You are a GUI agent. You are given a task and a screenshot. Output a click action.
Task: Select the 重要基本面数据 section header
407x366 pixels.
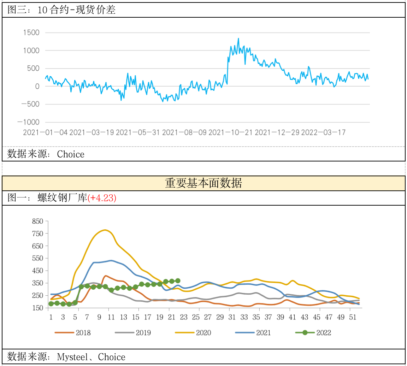(203, 183)
